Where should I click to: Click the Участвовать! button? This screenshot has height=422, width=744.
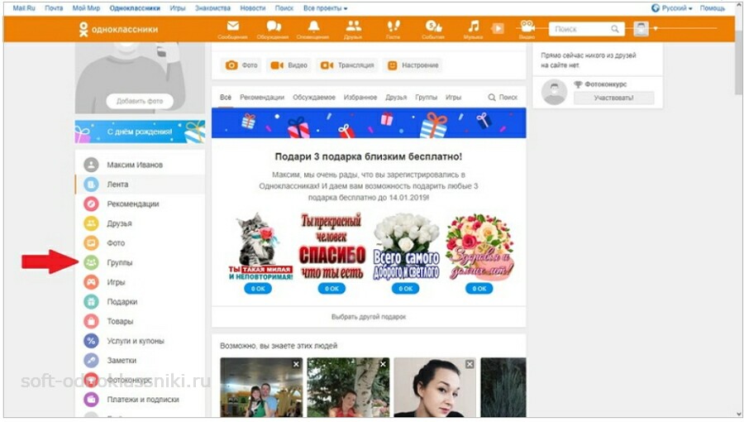[613, 98]
